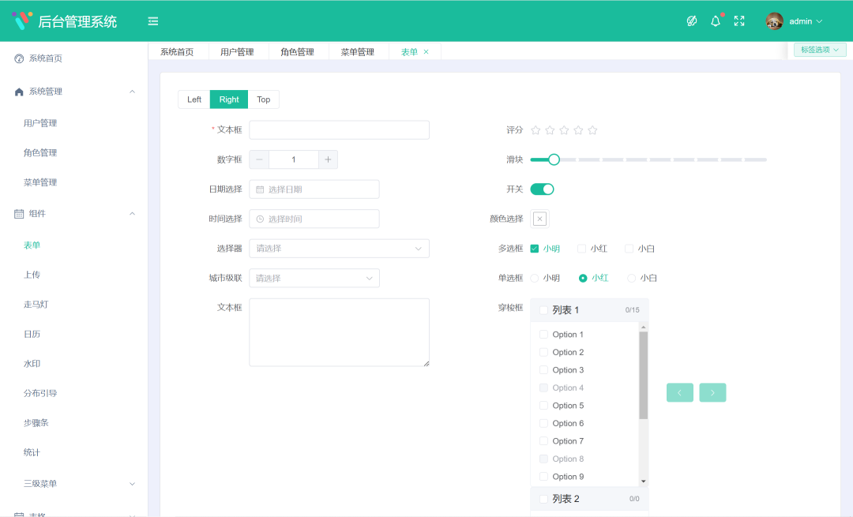The width and height of the screenshot is (853, 517).
Task: Select the 小白 radio button in 单选框
Action: click(630, 278)
